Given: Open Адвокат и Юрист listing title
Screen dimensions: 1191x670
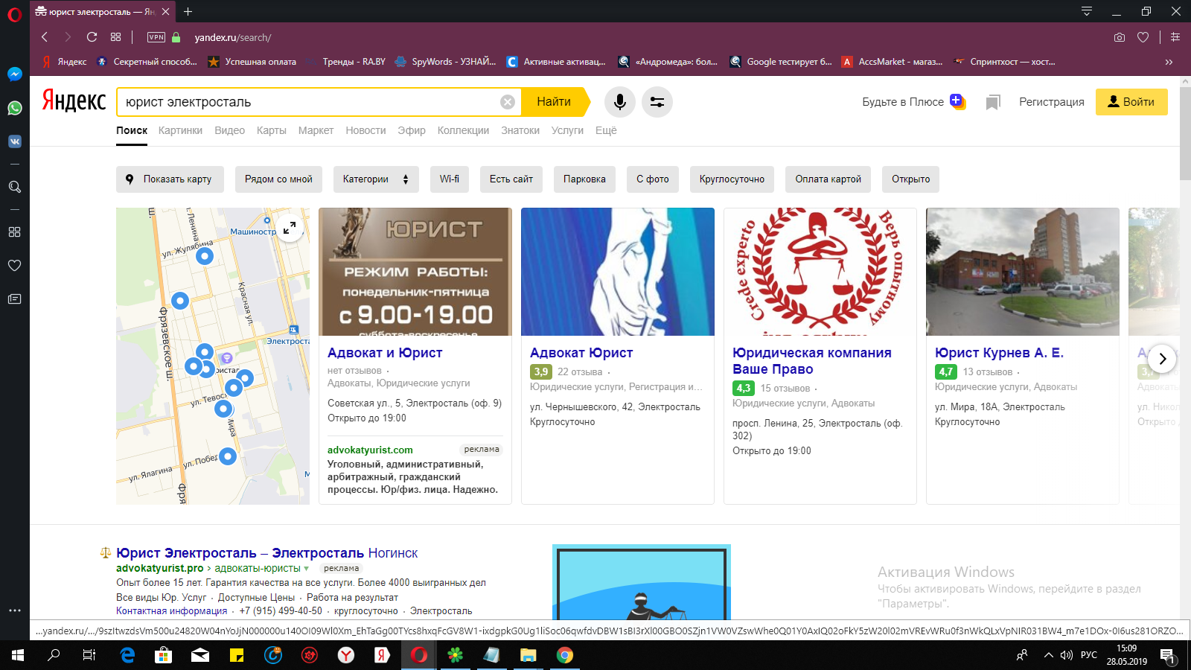Looking at the screenshot, I should (385, 353).
